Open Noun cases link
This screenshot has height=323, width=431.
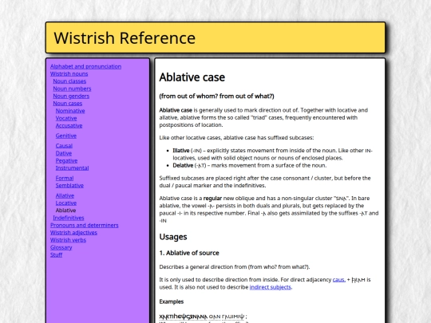68,104
